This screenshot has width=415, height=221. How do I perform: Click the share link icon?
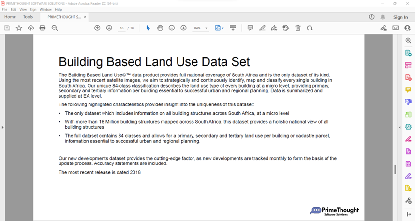click(x=384, y=28)
